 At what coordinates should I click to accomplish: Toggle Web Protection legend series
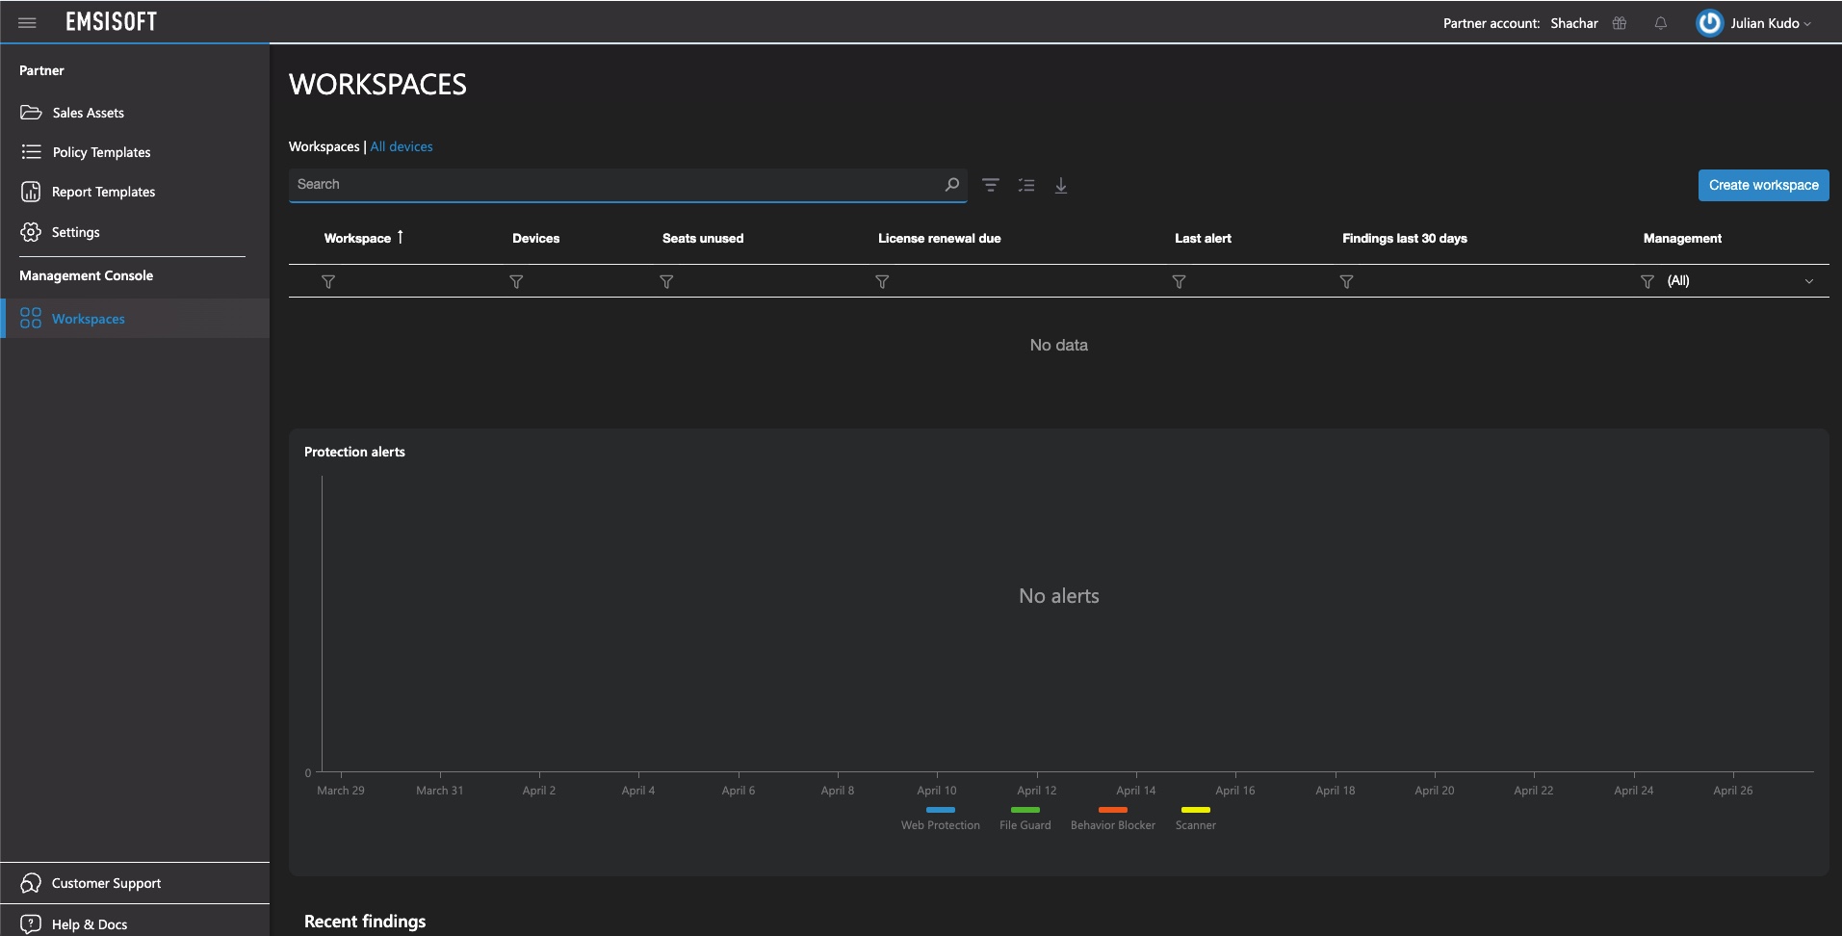point(940,818)
